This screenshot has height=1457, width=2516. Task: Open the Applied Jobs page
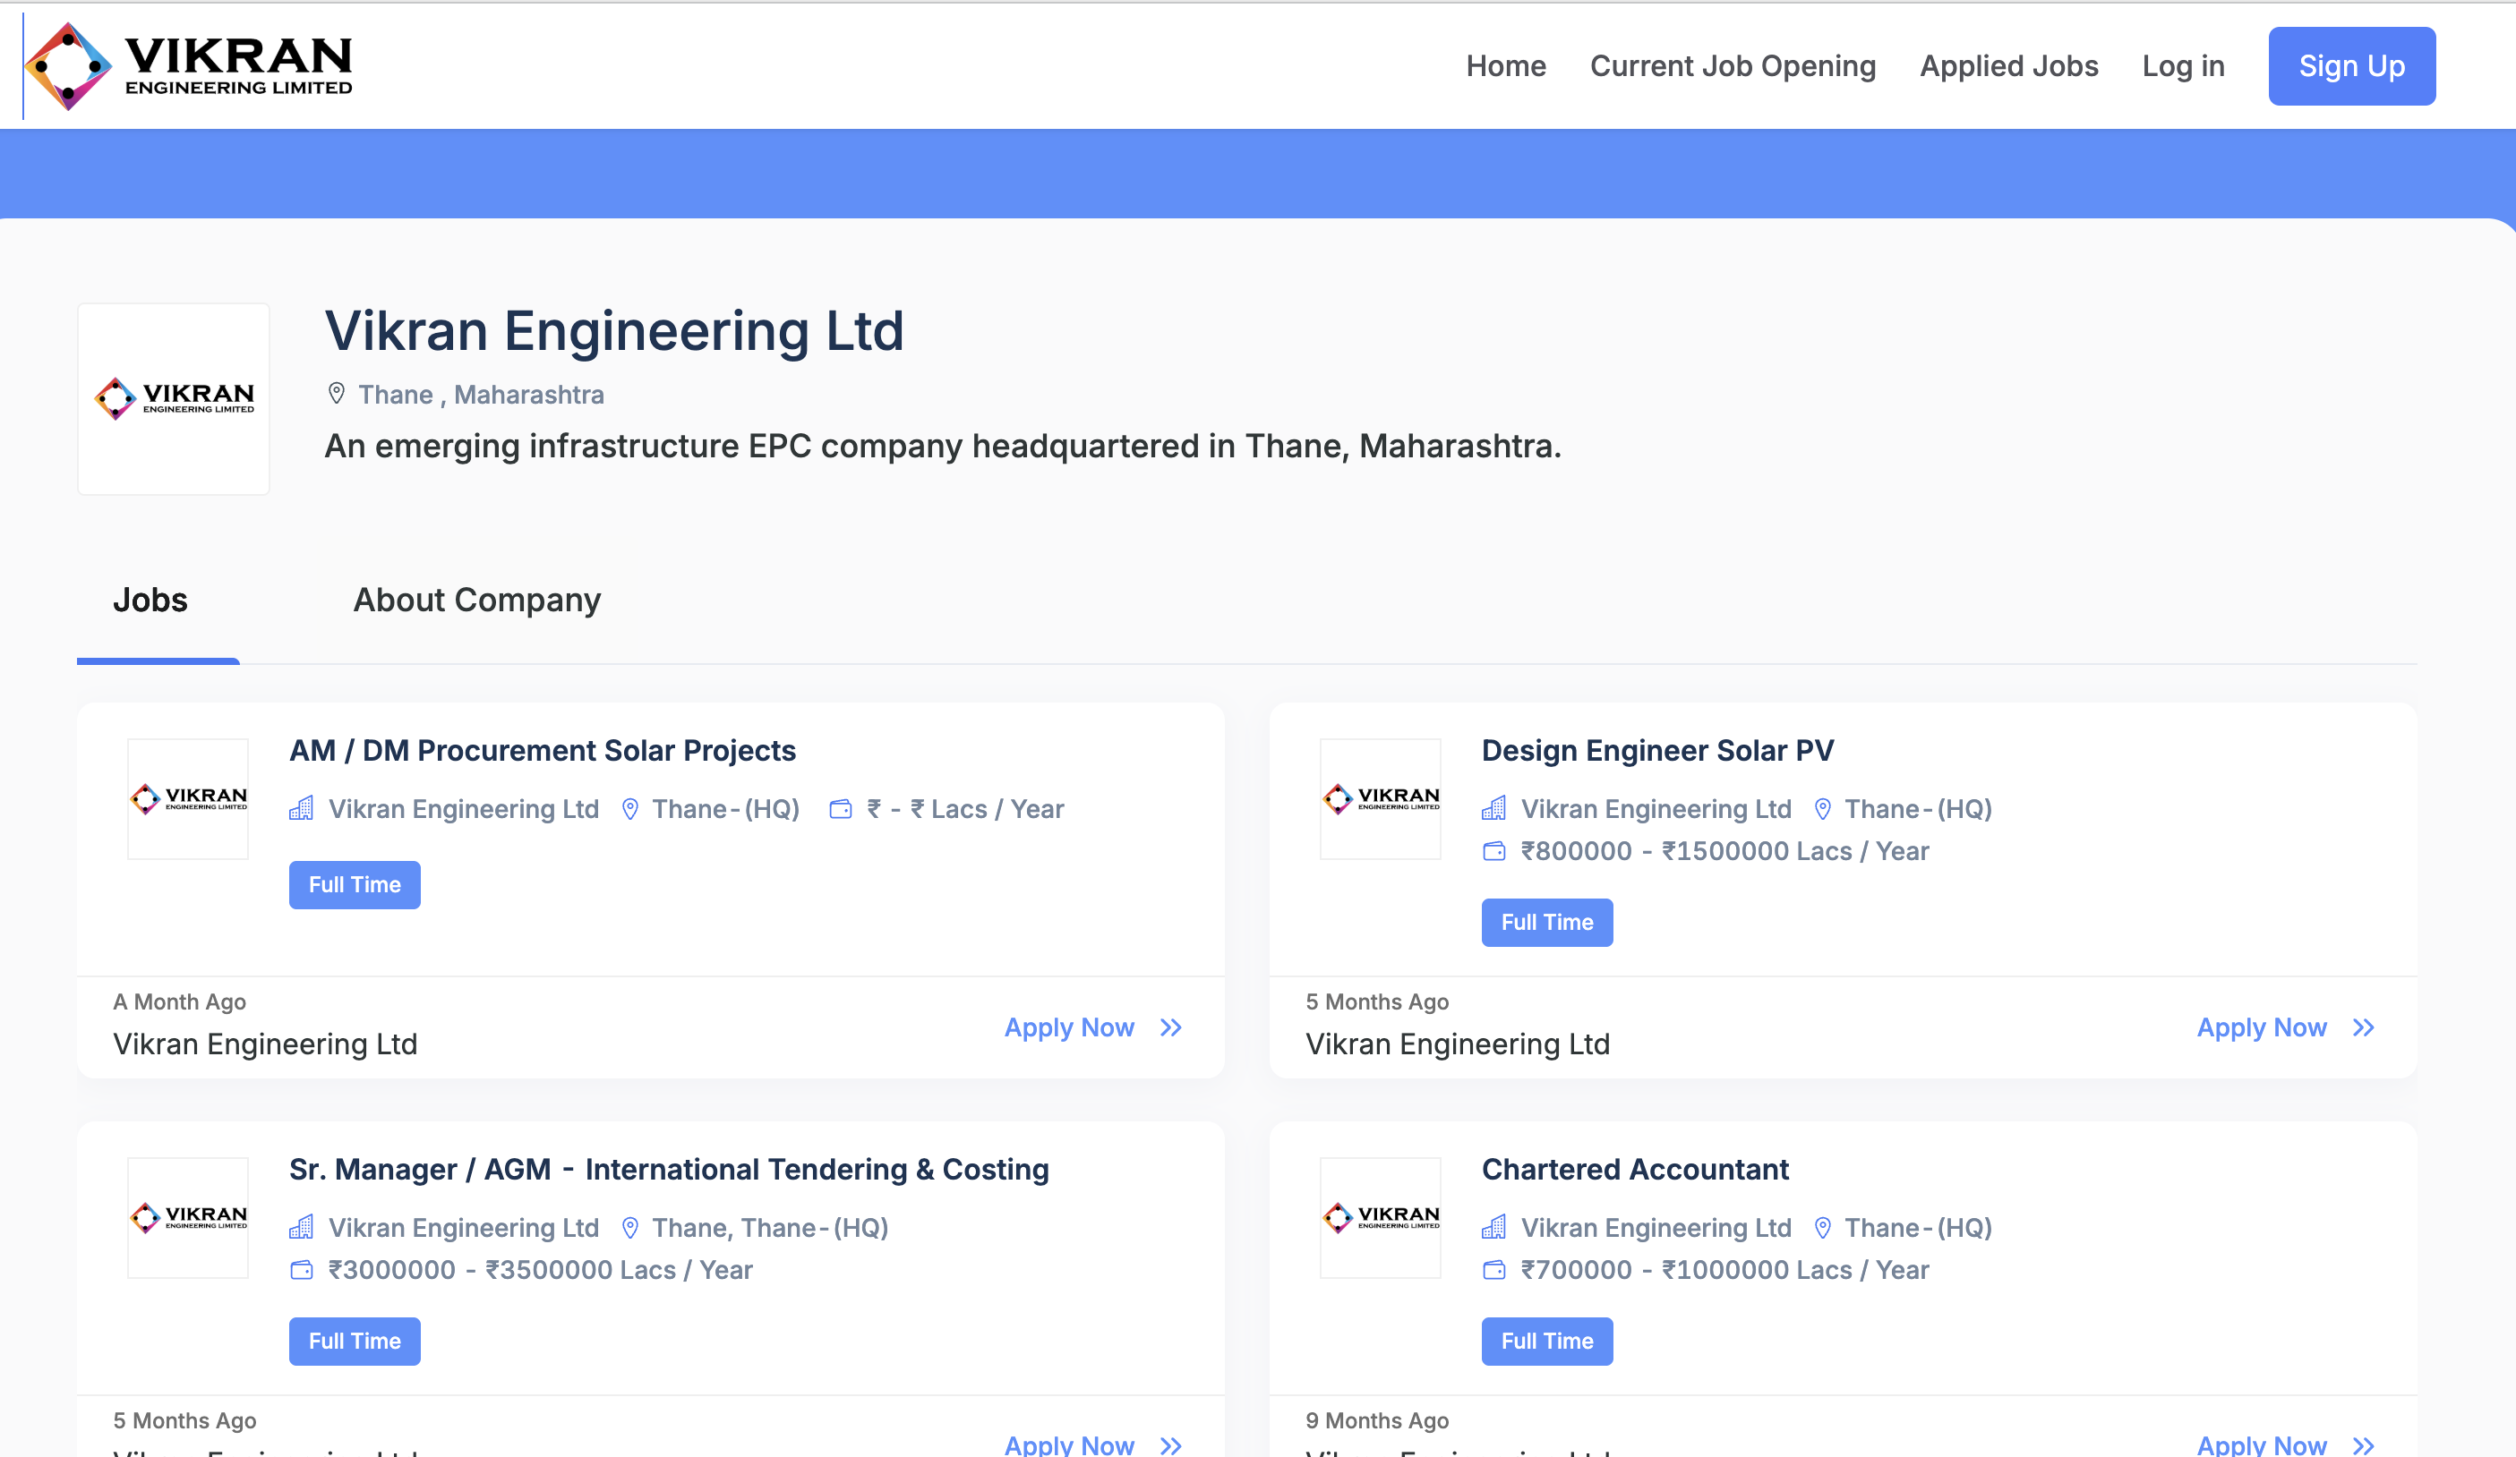click(2009, 64)
